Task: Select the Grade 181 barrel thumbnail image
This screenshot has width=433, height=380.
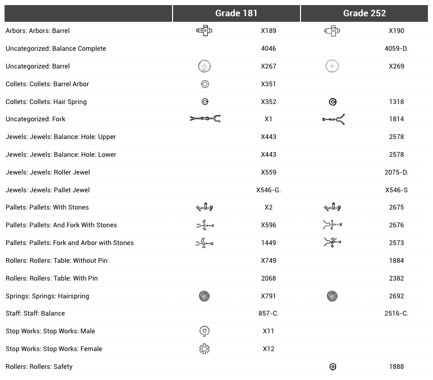Action: [204, 66]
